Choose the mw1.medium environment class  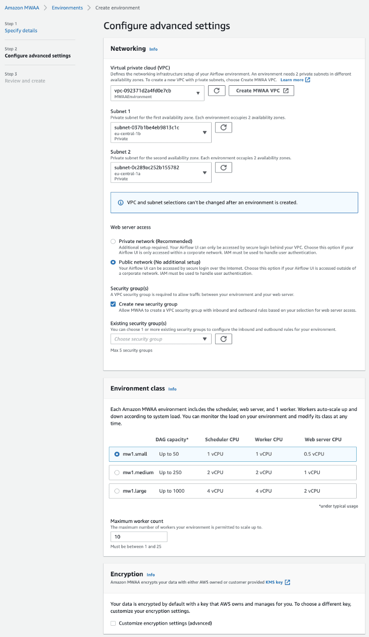click(x=116, y=472)
